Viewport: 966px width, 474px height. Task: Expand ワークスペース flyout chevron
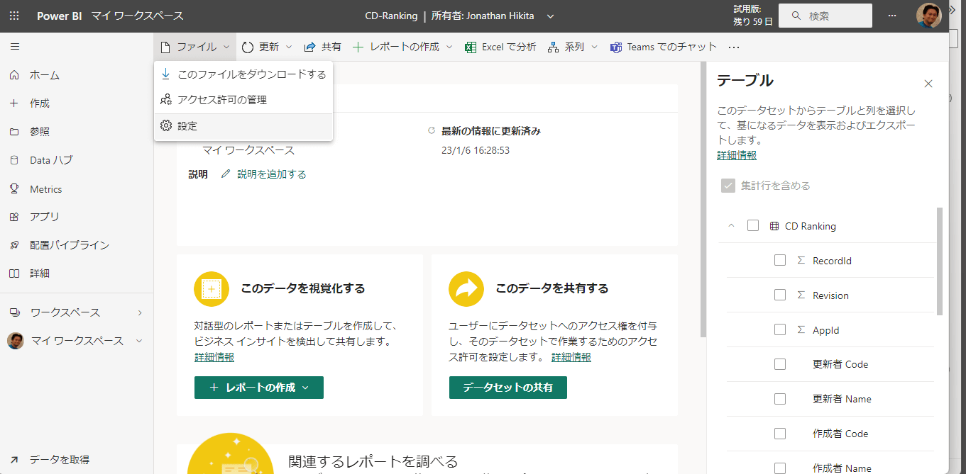point(140,312)
